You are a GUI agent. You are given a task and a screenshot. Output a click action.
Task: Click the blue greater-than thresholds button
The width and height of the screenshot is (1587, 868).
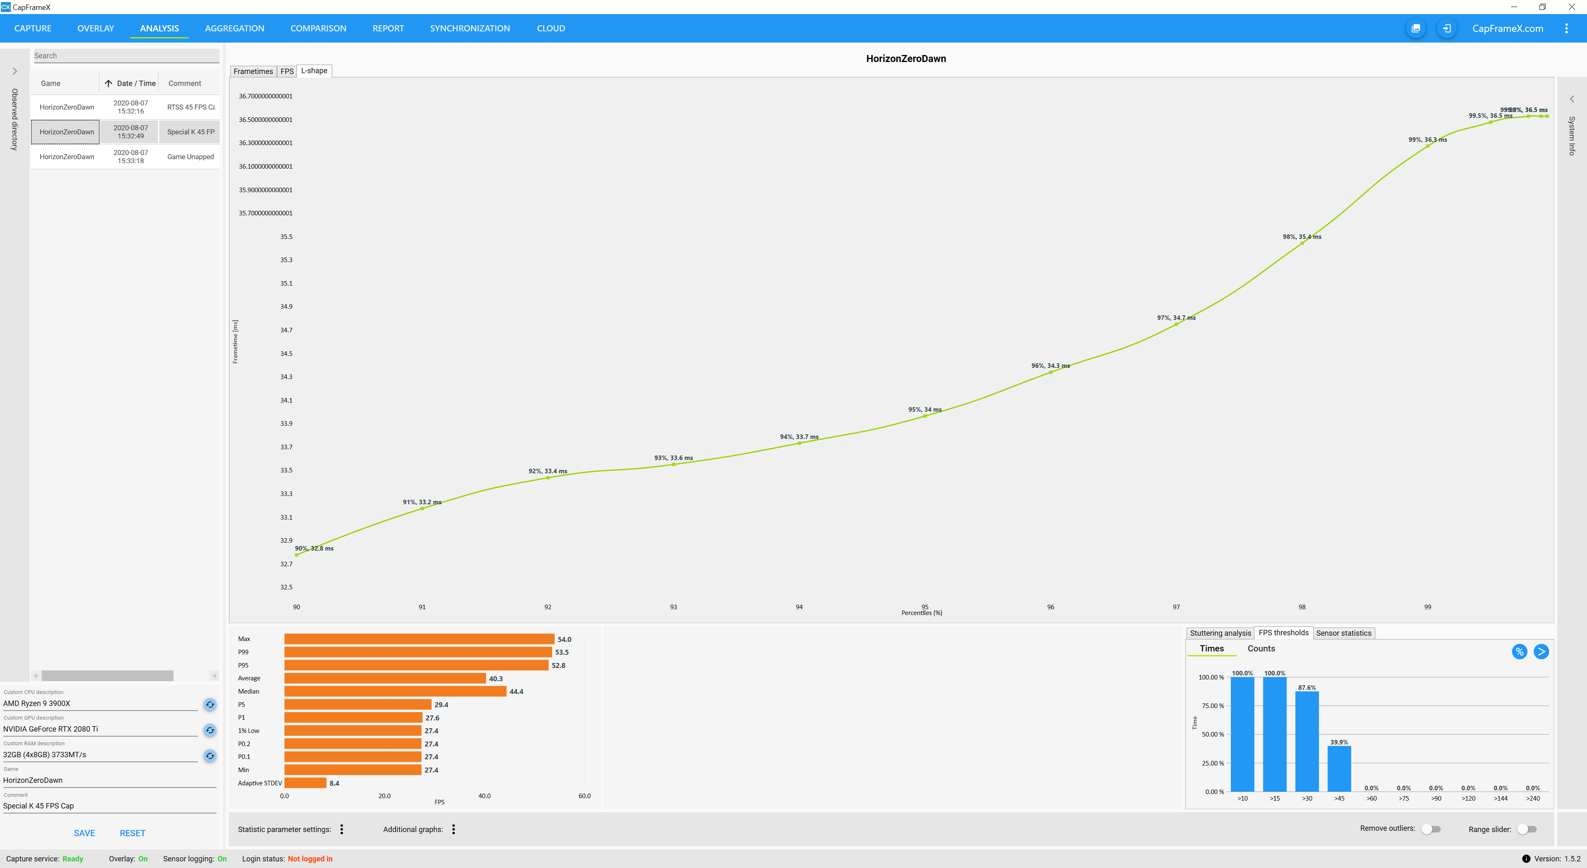point(1541,652)
